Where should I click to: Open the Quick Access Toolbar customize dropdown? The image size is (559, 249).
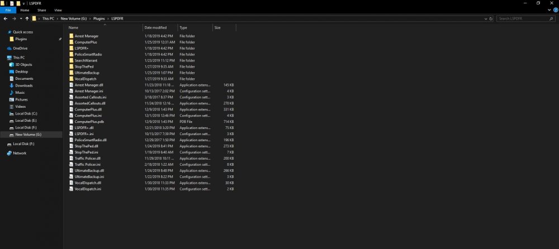[x=24, y=3]
